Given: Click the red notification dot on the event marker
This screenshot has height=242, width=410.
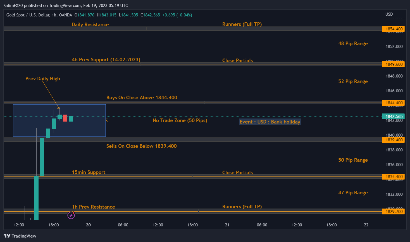Looking at the screenshot, I should pos(73,212).
